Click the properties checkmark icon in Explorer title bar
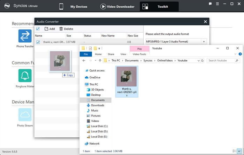244x155 pixels. point(90,48)
